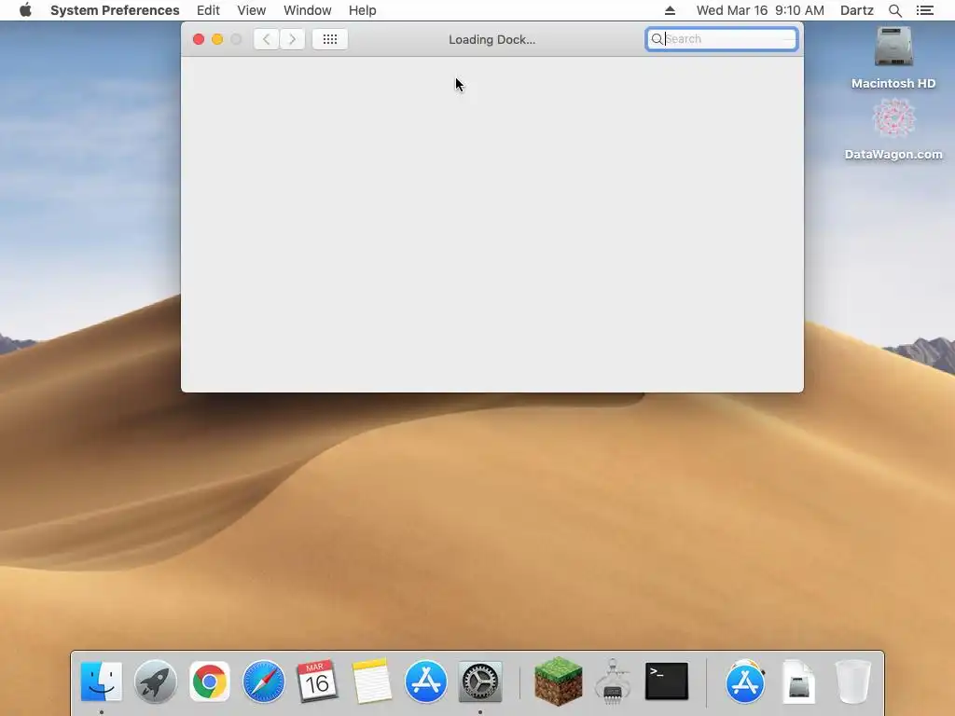Viewport: 955px width, 716px height.
Task: Click System Preferences gear in Dock
Action: 480,682
